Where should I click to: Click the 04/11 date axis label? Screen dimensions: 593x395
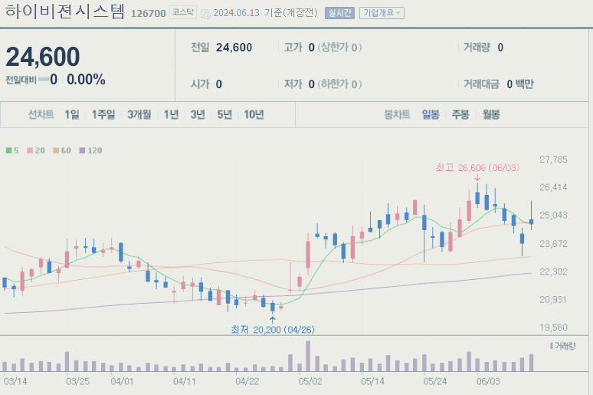[x=184, y=381]
